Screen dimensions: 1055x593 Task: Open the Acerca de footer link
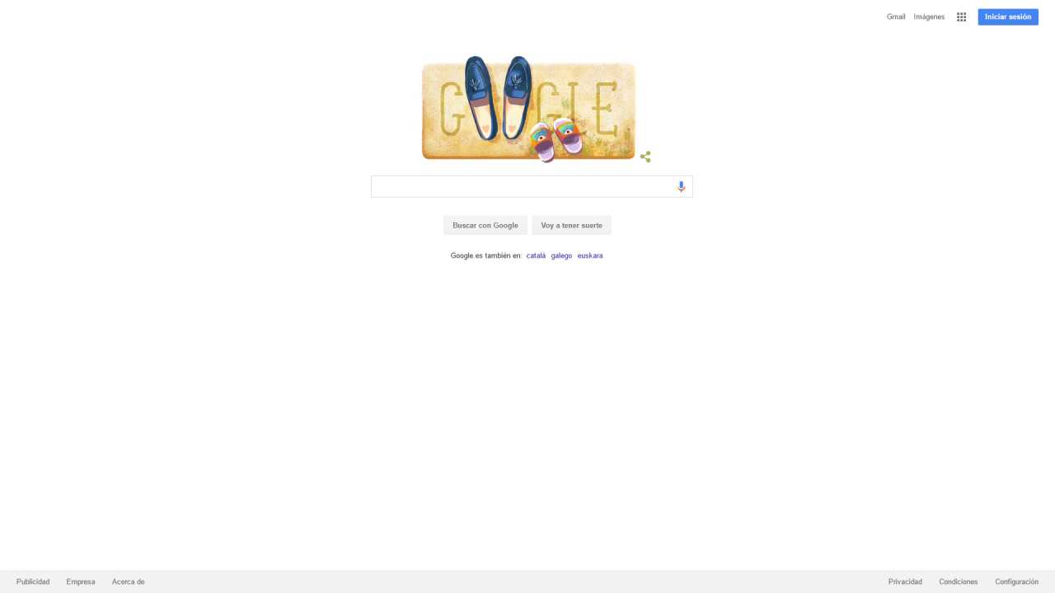(x=129, y=581)
